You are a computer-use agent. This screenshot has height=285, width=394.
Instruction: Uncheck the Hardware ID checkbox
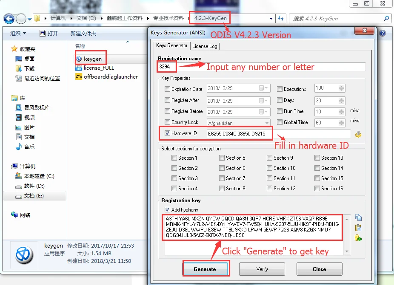pyautogui.click(x=167, y=133)
